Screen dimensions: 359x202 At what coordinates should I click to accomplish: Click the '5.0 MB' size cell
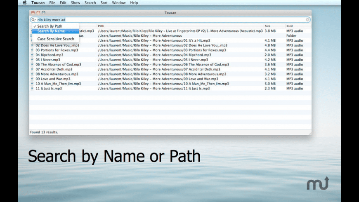(270, 84)
